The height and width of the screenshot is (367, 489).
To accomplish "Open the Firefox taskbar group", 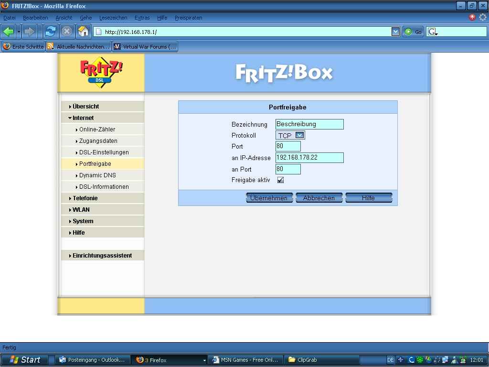I will [170, 360].
